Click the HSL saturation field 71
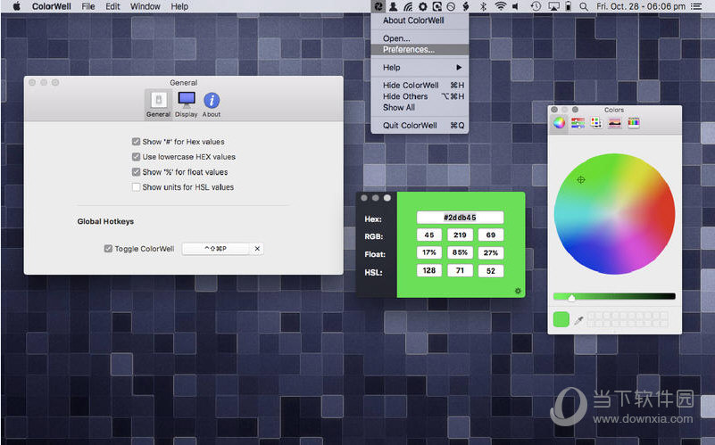 click(x=460, y=270)
